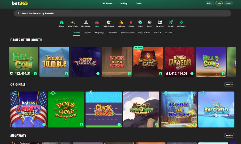The width and height of the screenshot is (241, 144).
Task: Go to Live Casino category
Action: pyautogui.click(x=86, y=24)
